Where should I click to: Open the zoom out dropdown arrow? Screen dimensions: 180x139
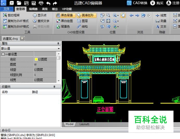pyautogui.click(x=118, y=21)
